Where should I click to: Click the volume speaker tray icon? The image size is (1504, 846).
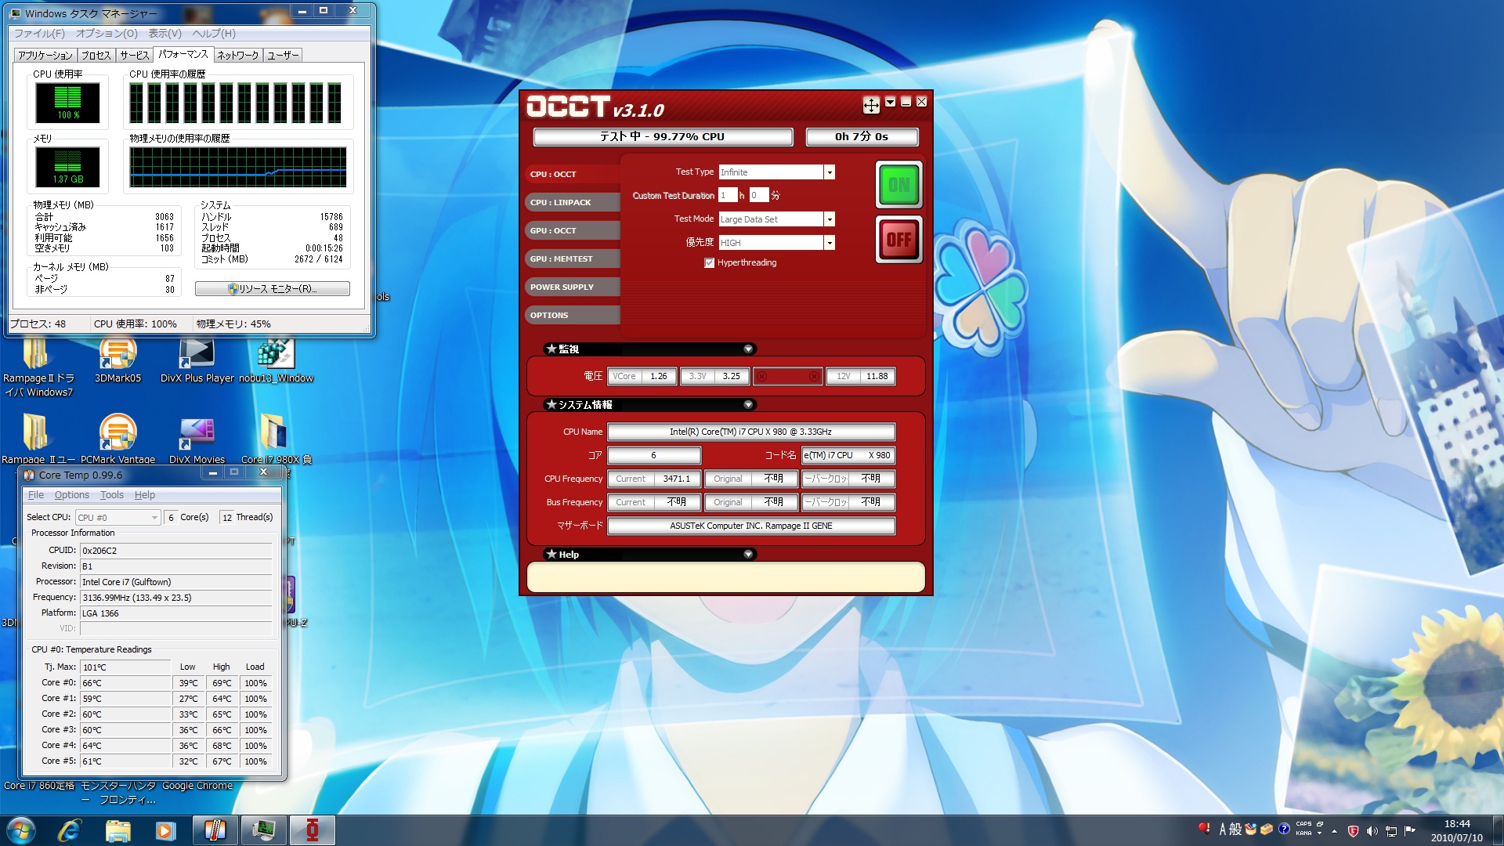(x=1372, y=831)
